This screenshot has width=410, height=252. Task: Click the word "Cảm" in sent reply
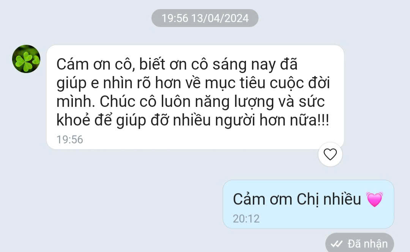pos(249,199)
